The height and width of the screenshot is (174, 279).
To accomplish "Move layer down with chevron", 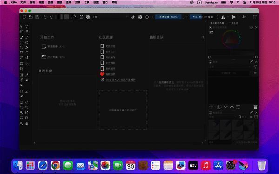I will pyautogui.click(x=226, y=107).
